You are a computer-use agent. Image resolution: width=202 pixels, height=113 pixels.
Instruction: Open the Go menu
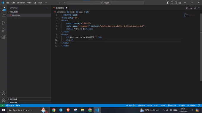coord(35,3)
